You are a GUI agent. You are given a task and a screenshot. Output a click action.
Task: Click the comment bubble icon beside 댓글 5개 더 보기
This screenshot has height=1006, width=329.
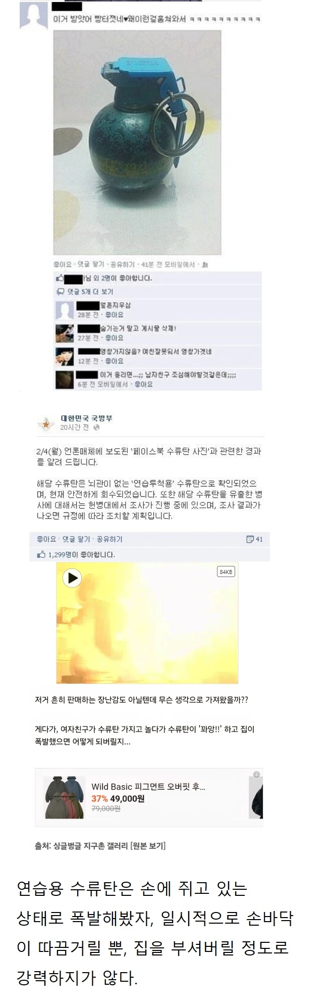tap(60, 292)
